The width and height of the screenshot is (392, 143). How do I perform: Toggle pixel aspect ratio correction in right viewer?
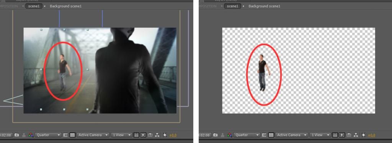pyautogui.click(x=335, y=135)
